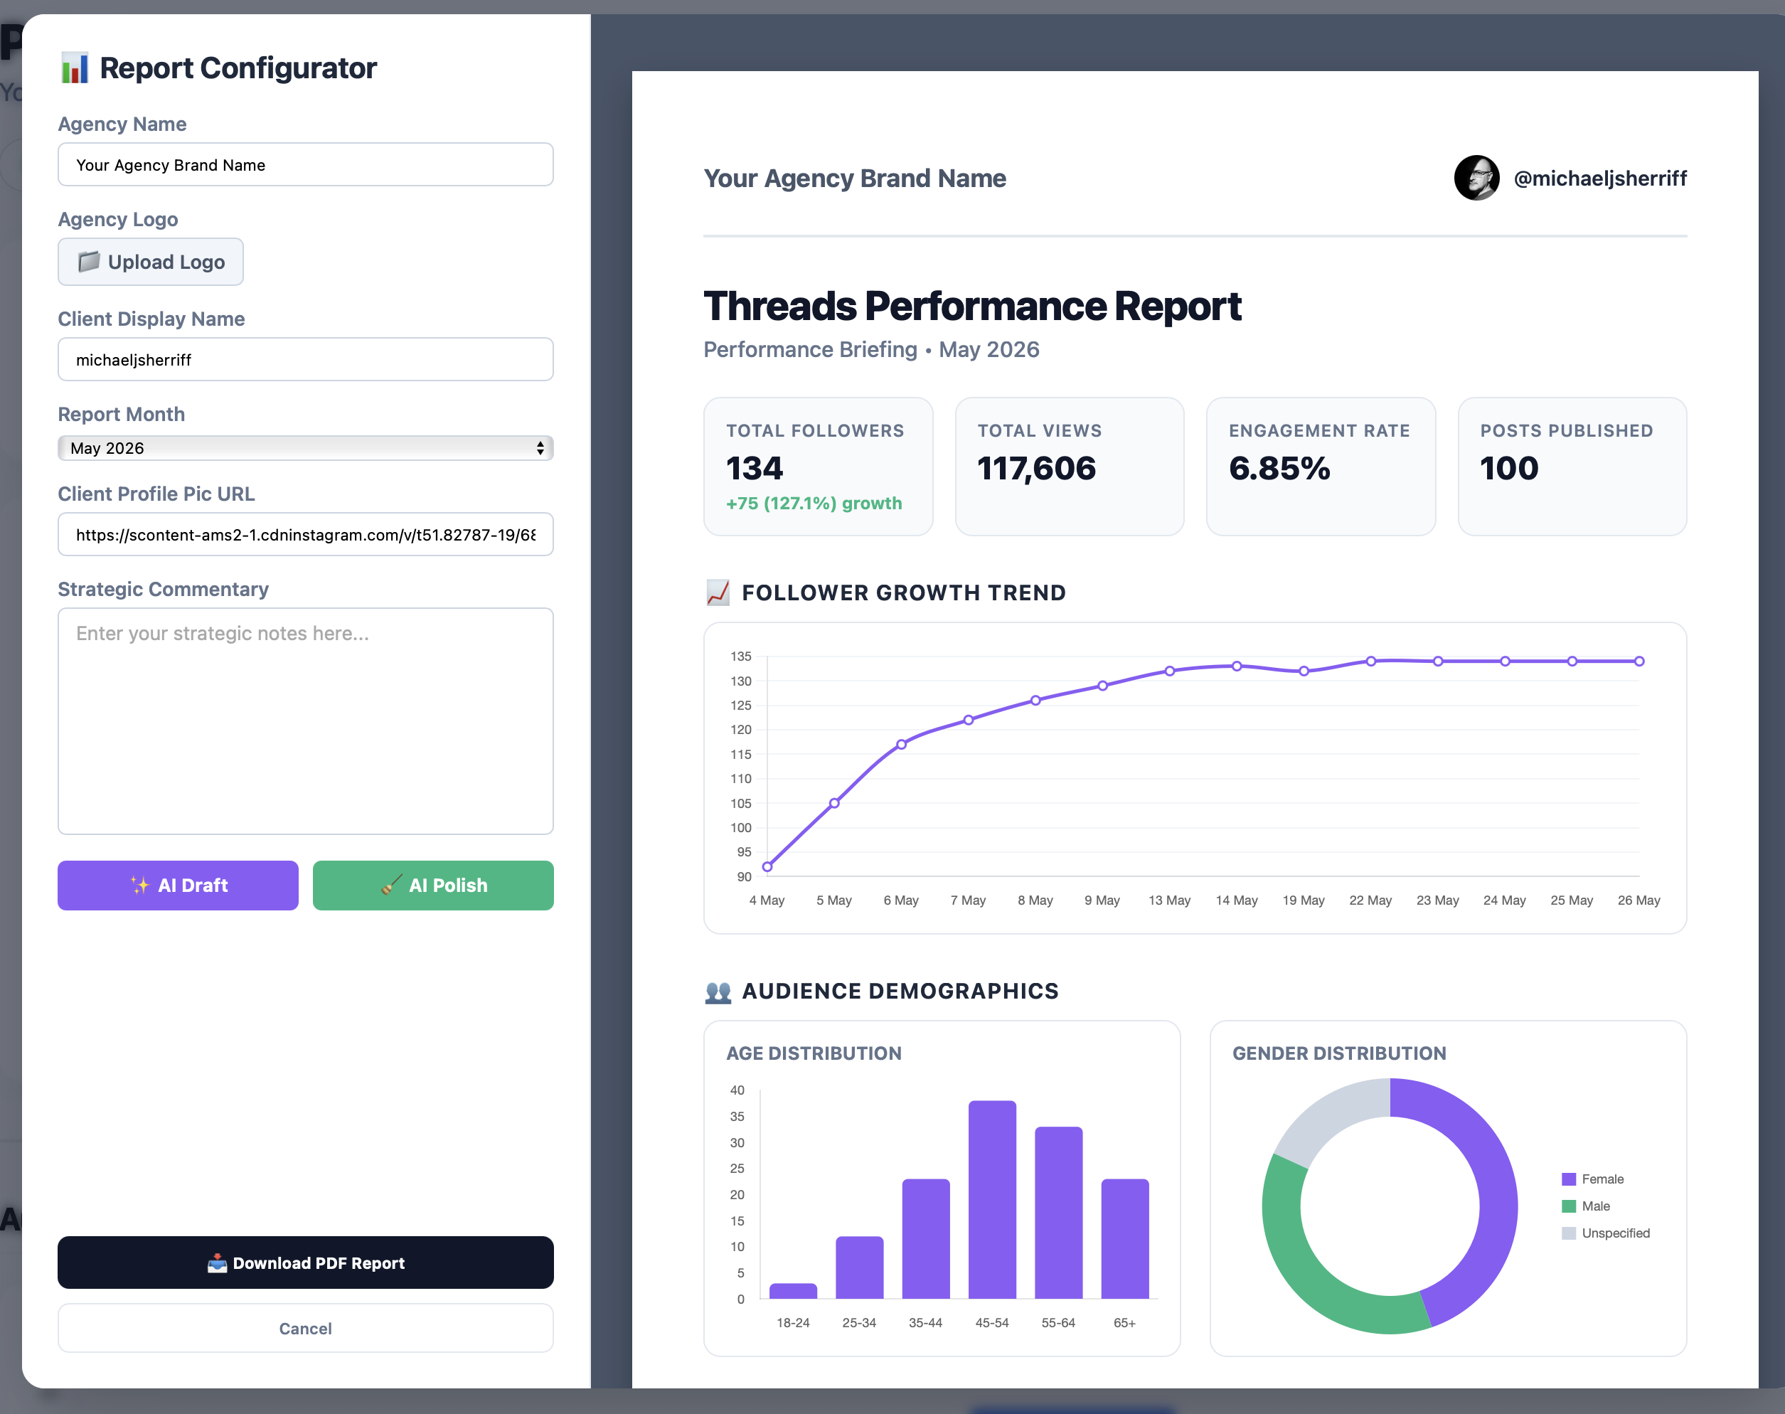Click 'Performance Briefing • May 2026' subtitle
This screenshot has height=1414, width=1785.
tap(871, 349)
